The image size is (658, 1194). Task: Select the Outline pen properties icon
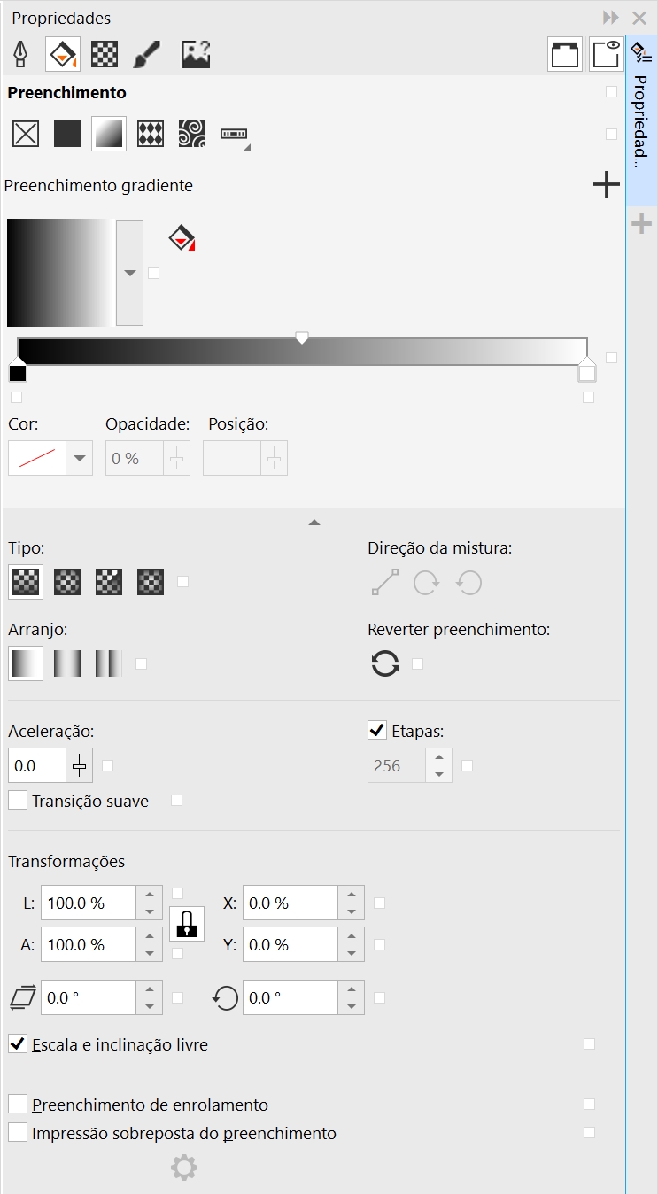click(x=20, y=55)
